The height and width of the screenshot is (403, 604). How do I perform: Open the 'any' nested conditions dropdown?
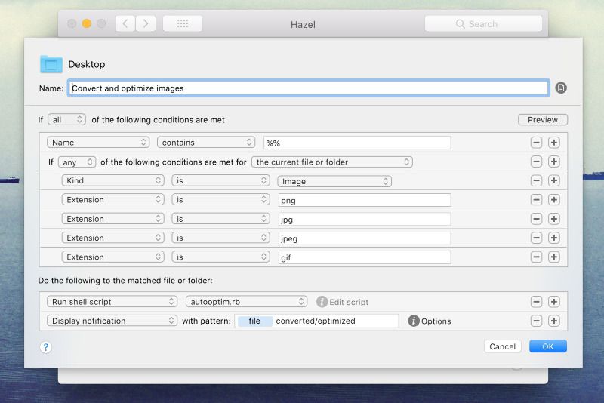pyautogui.click(x=77, y=162)
